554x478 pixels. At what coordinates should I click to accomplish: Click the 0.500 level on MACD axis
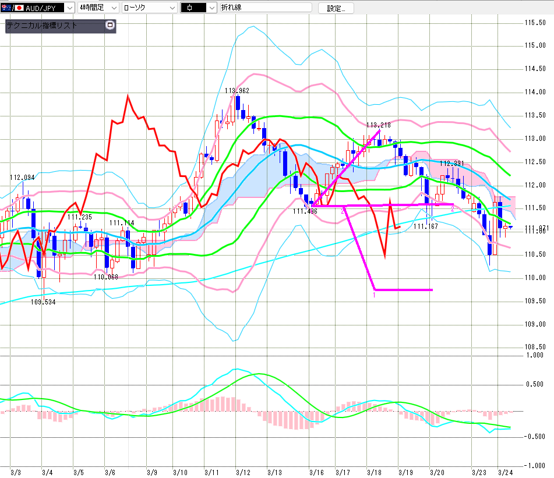(x=535, y=384)
